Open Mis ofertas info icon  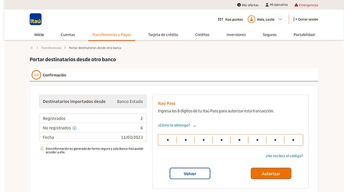point(239,5)
